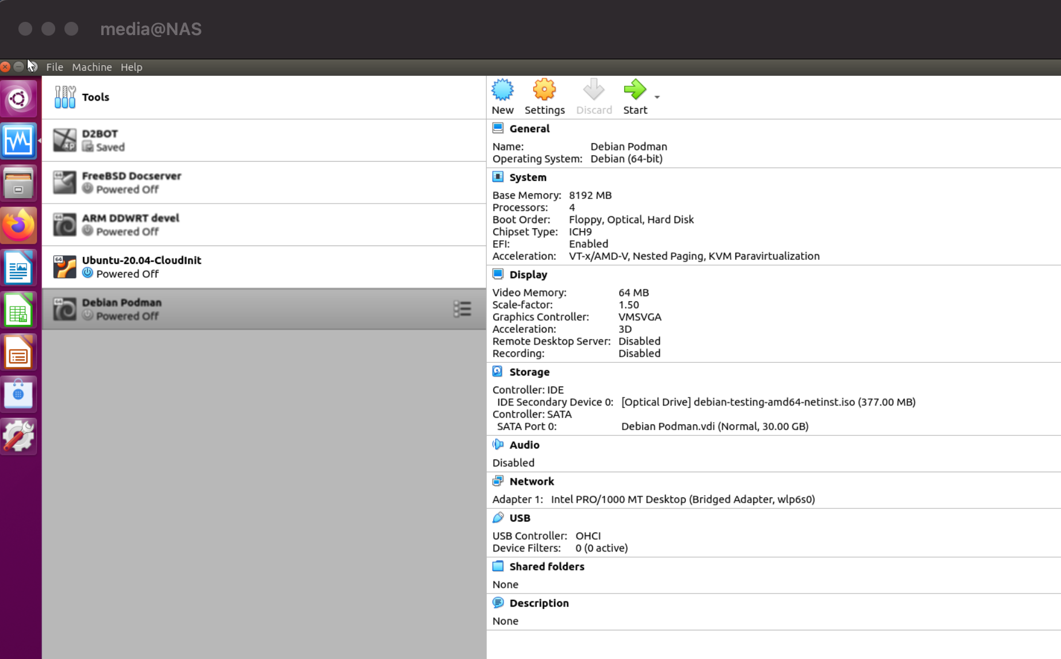
Task: Click the Network section adapter icon
Action: click(498, 481)
